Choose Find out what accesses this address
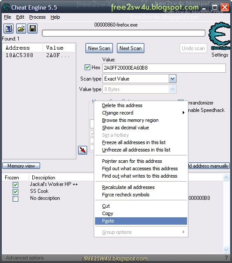Screen dimensions: 232x263 (141, 169)
